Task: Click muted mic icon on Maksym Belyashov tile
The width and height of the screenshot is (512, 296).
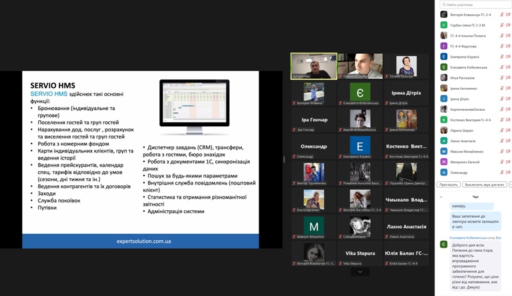Action: 294,236
